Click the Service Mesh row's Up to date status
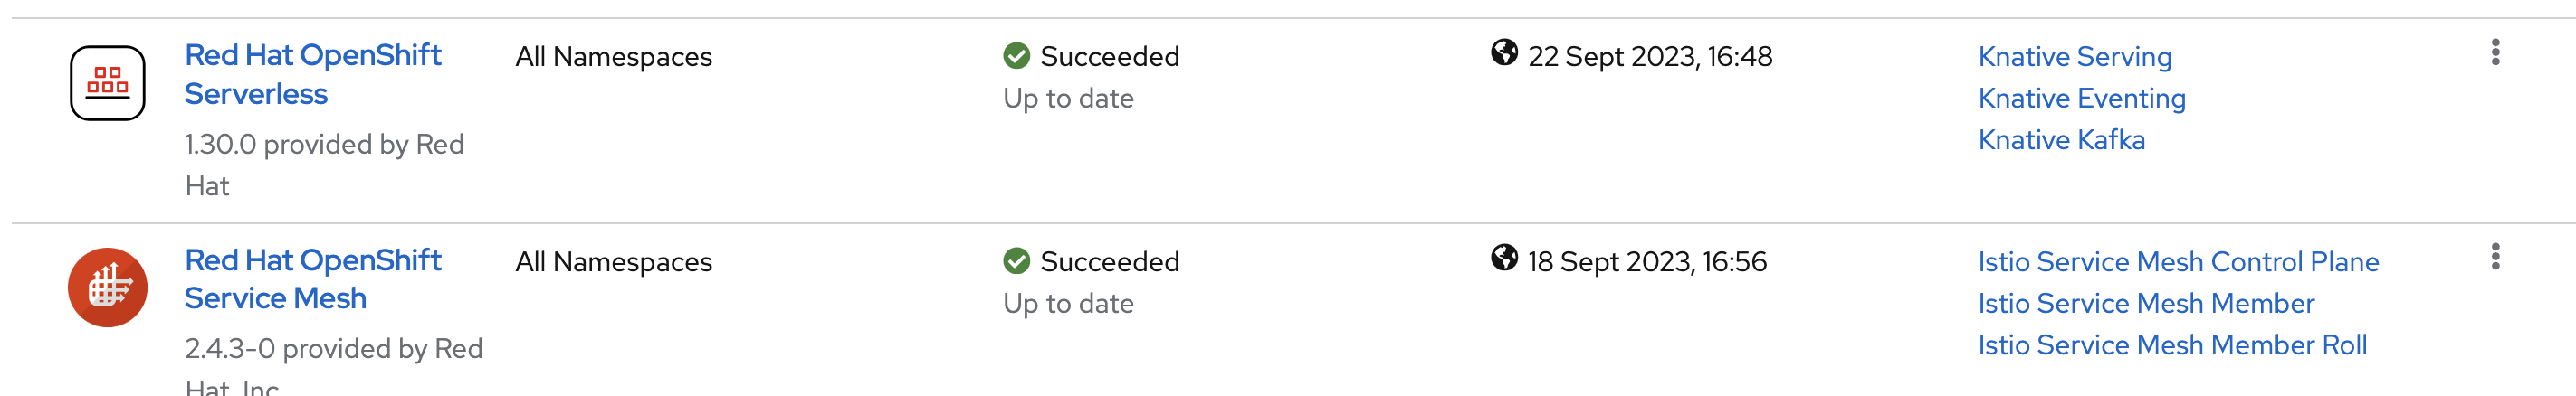The width and height of the screenshot is (2576, 396). pos(1068,303)
